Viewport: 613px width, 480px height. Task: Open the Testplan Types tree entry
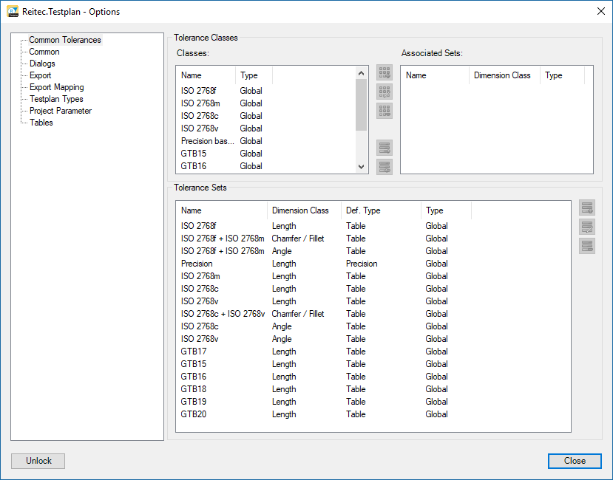tap(56, 99)
